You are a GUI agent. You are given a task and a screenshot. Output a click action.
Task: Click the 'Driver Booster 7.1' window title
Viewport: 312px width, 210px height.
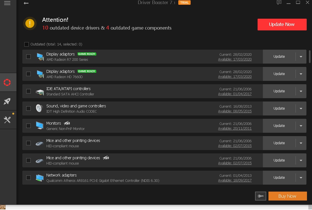click(x=157, y=3)
